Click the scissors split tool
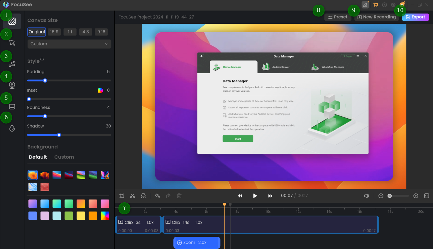The width and height of the screenshot is (433, 249). pyautogui.click(x=133, y=196)
